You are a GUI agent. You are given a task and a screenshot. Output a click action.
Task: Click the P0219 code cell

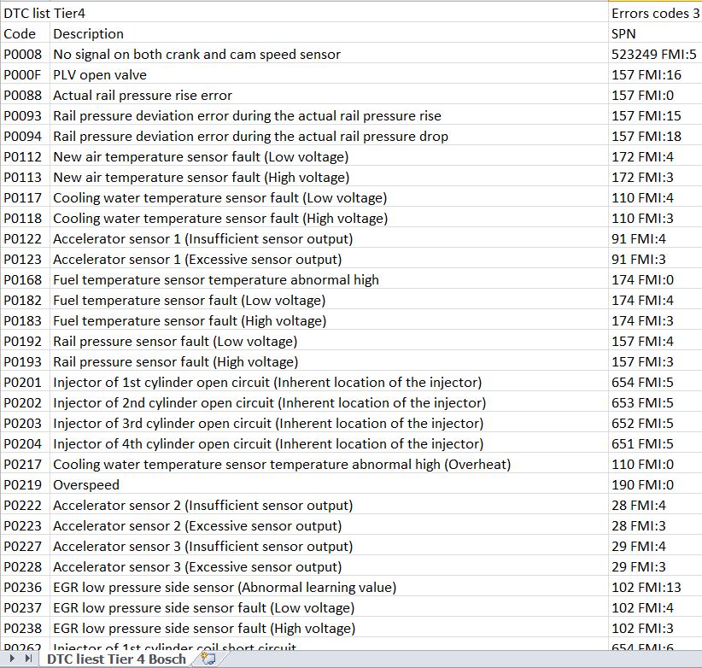[25, 485]
